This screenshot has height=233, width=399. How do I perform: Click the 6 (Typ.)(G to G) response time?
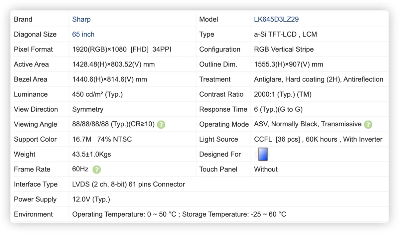[x=278, y=109]
